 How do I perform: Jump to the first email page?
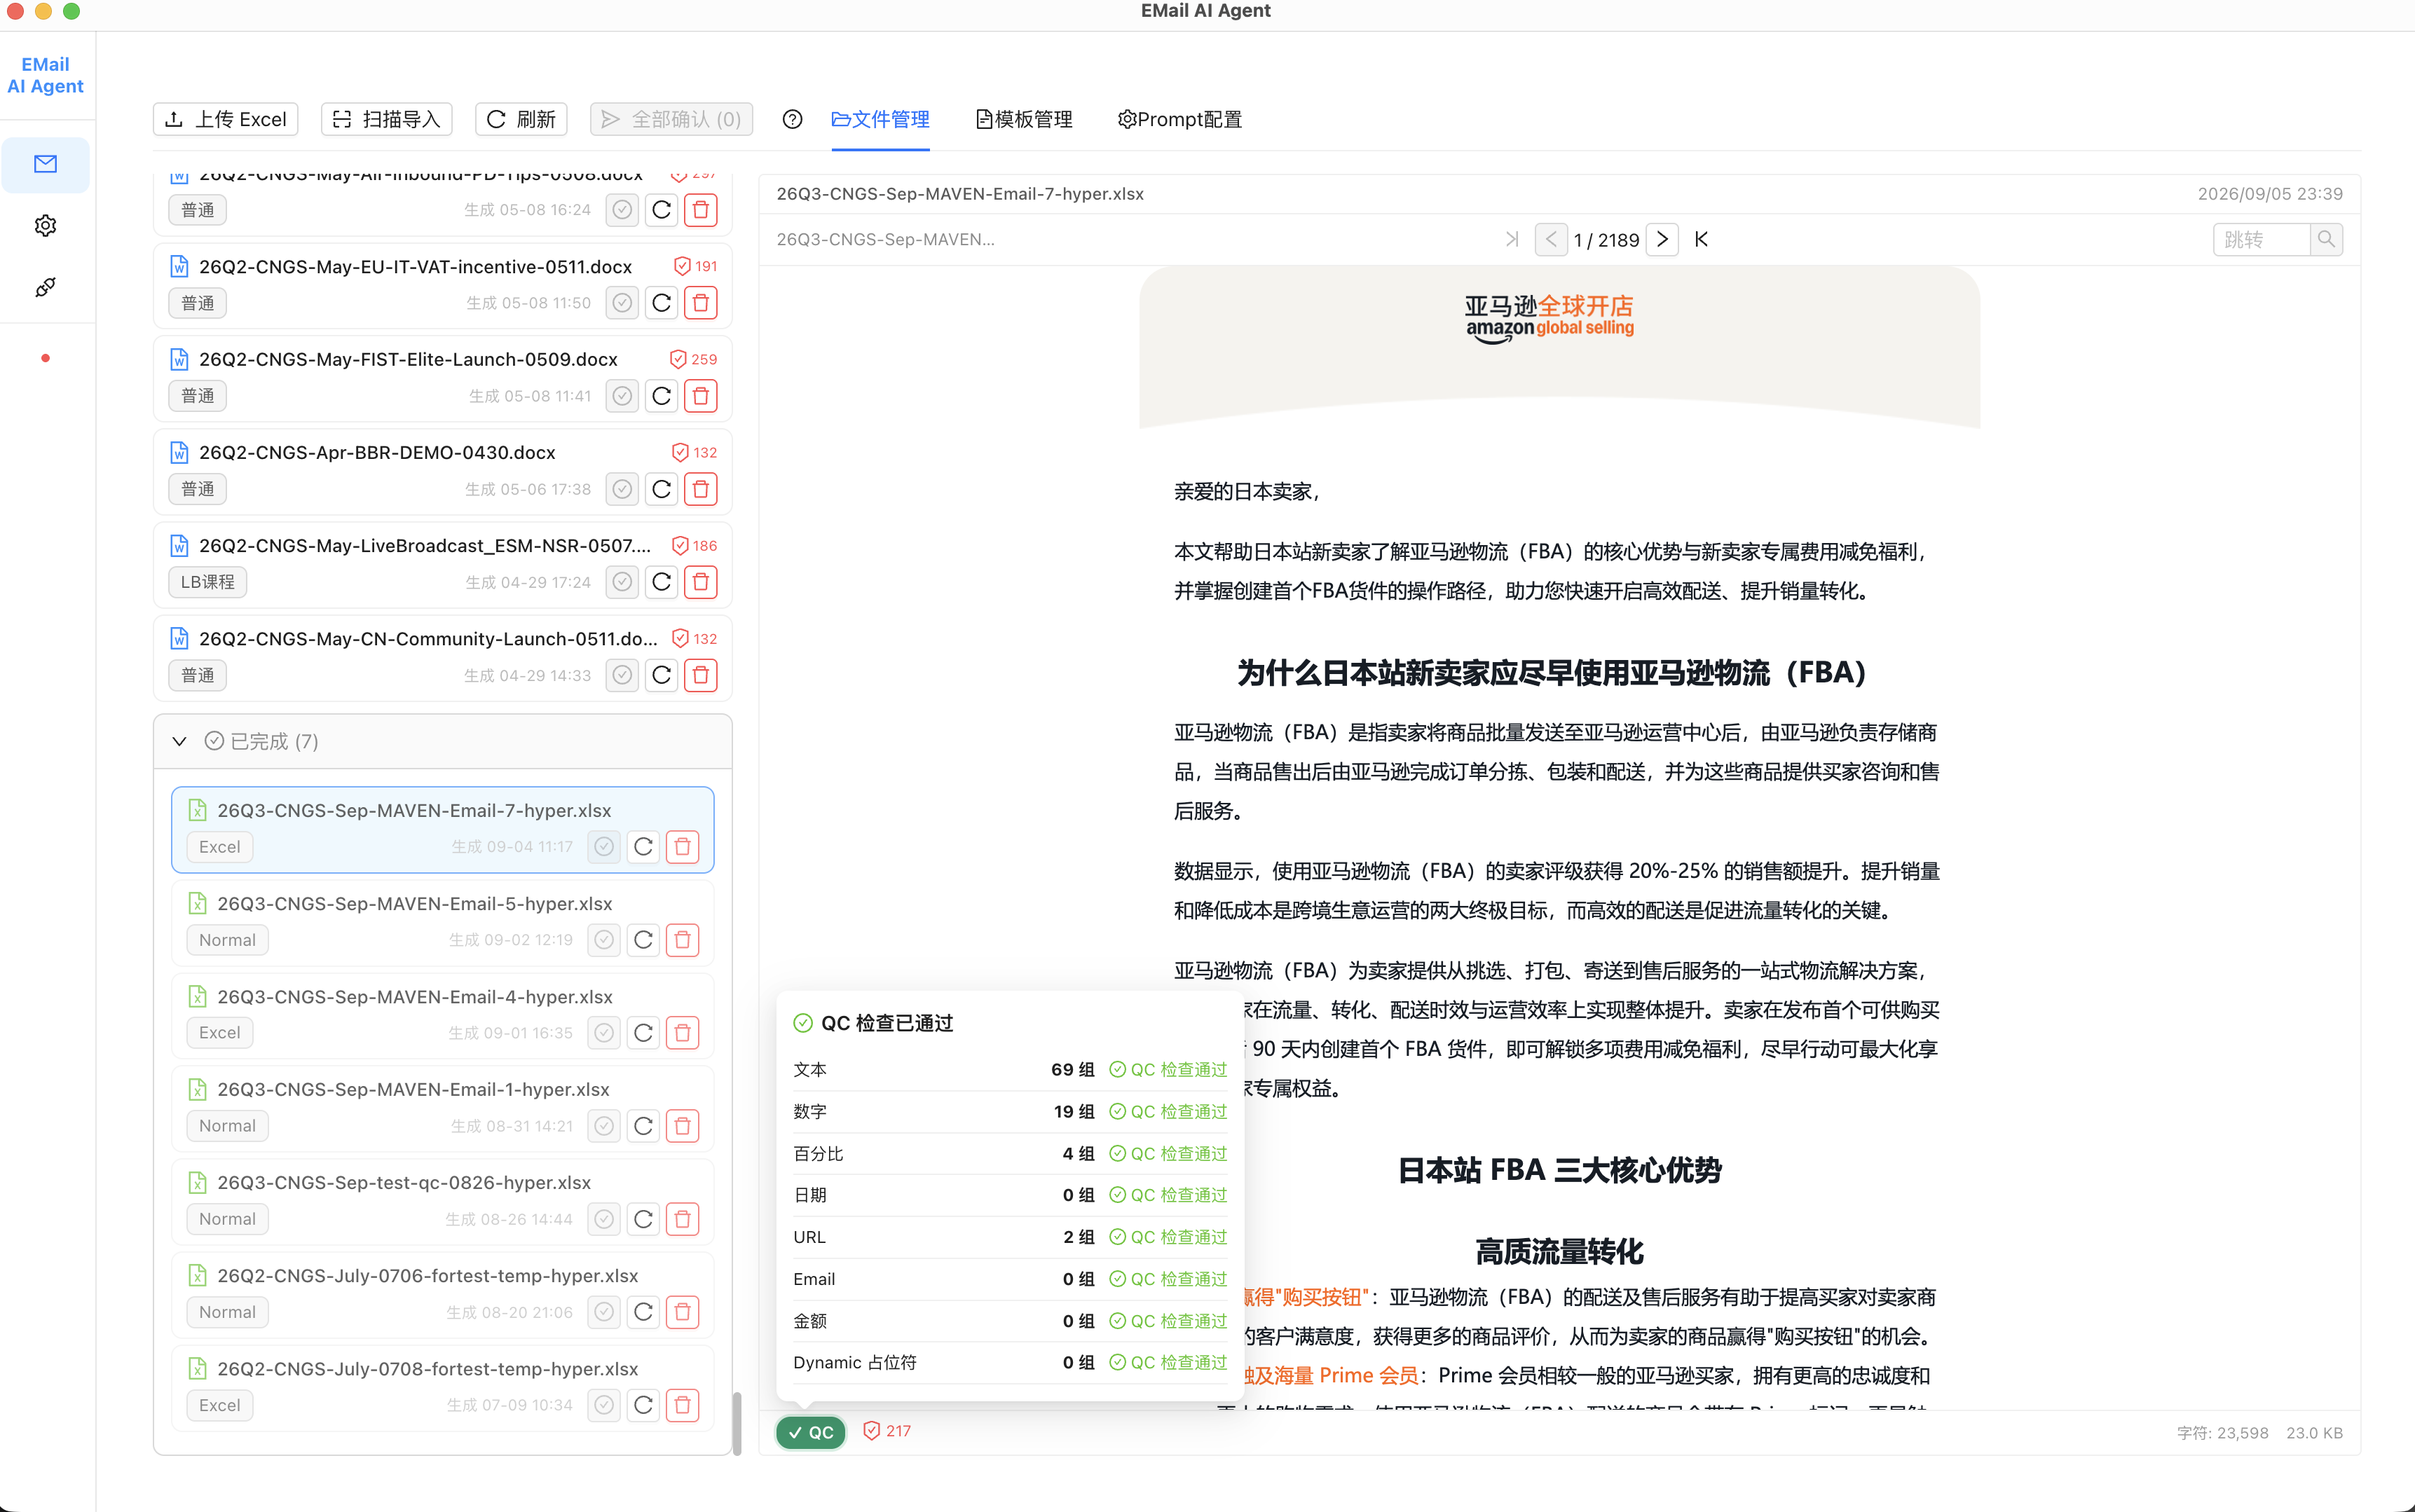coord(1512,240)
